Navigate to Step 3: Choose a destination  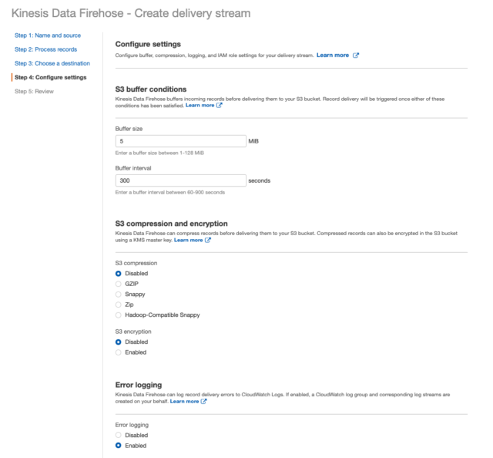click(52, 63)
